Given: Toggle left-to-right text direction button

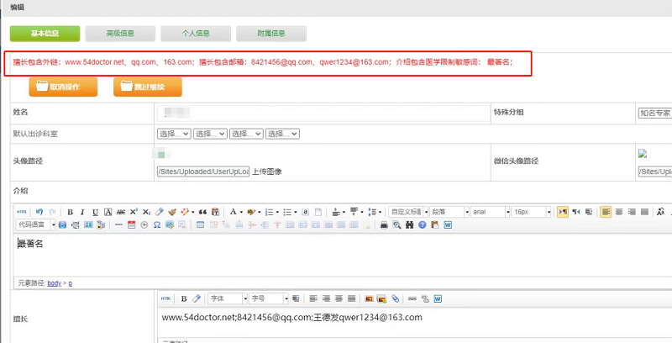Looking at the screenshot, I should click(563, 211).
